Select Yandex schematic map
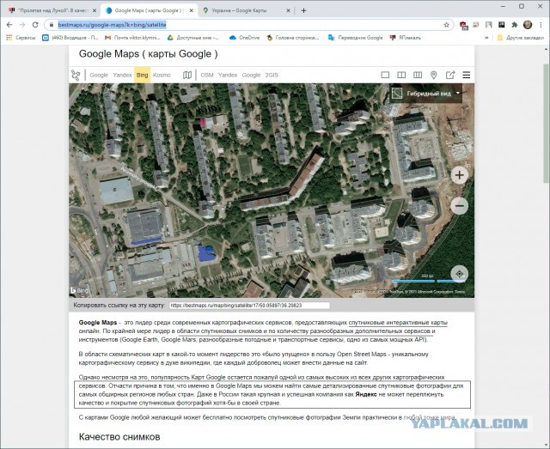Screen dimensions: 550x449 click(x=228, y=75)
